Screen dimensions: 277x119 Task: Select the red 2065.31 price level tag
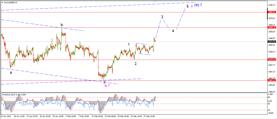point(272,28)
